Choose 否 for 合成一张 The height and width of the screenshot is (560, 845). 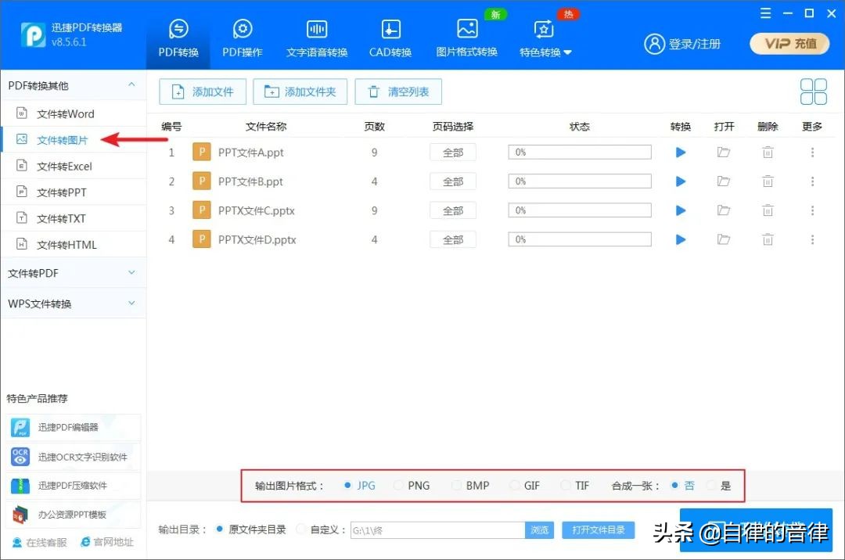(x=682, y=486)
